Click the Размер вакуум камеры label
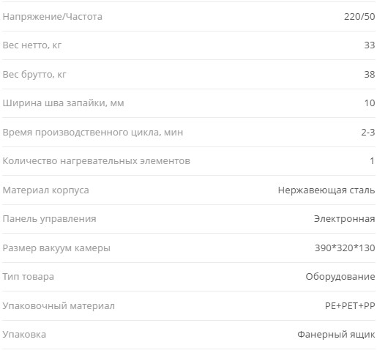The width and height of the screenshot is (377, 353). (x=56, y=248)
